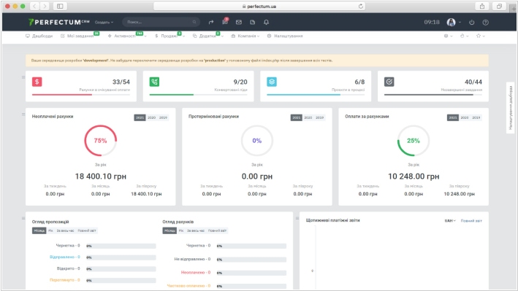Click the search magnifier icon
Screen dimensions: 518x291
click(194, 22)
